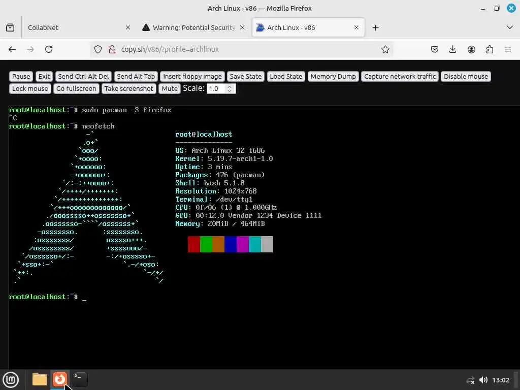
Task: Open the Pocket save icon
Action: pyautogui.click(x=435, y=49)
